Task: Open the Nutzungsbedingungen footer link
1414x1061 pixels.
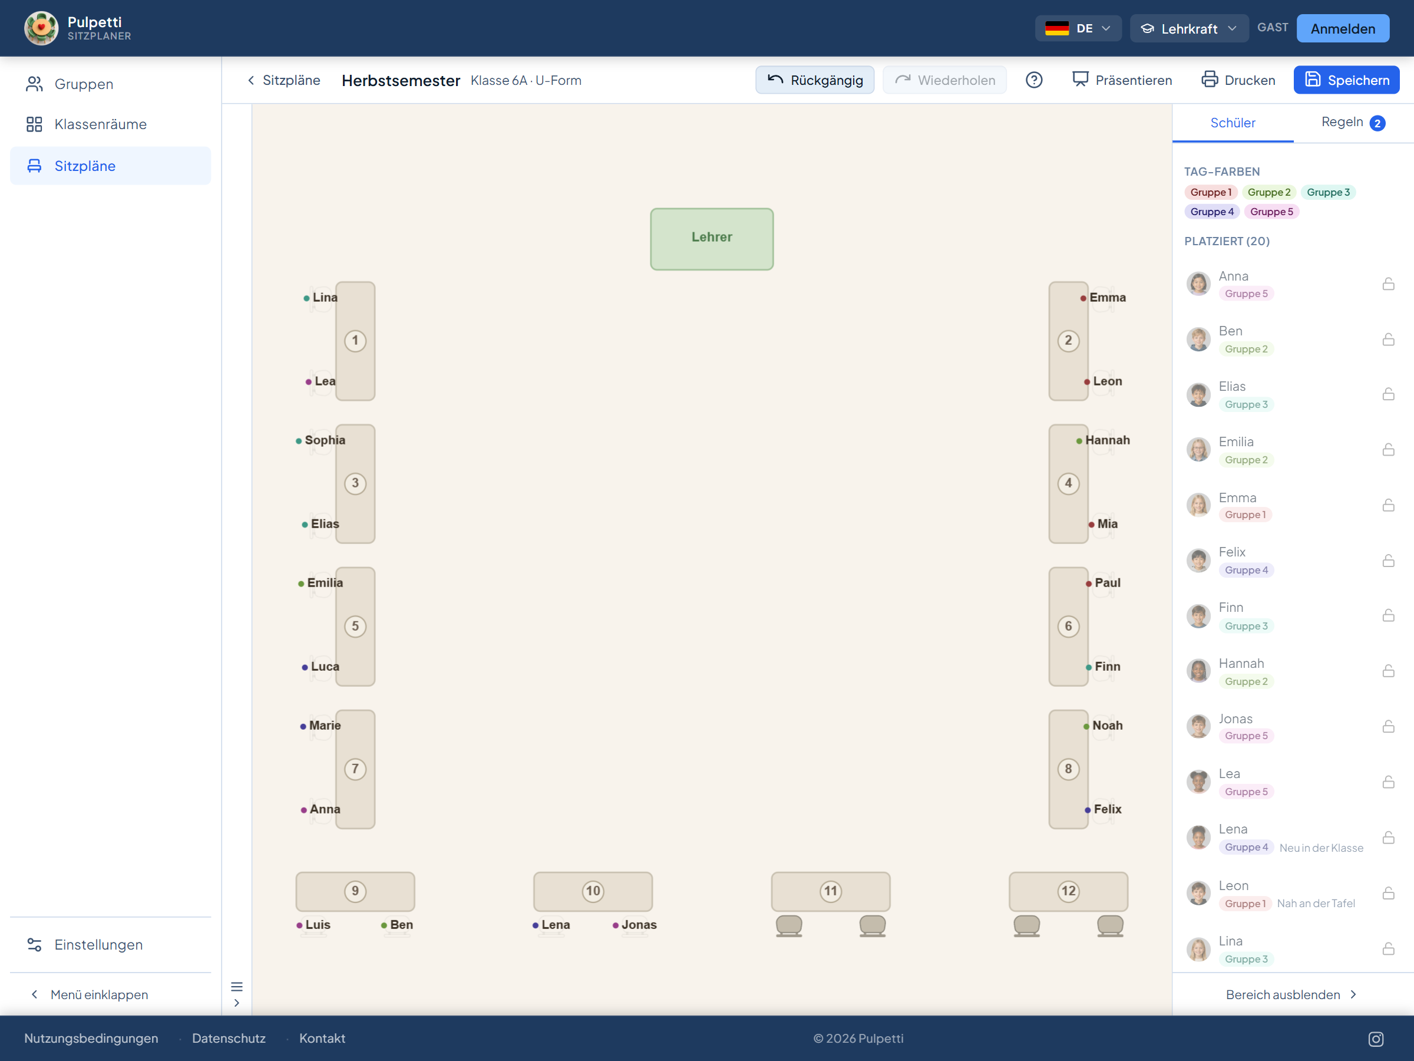Action: pyautogui.click(x=91, y=1038)
